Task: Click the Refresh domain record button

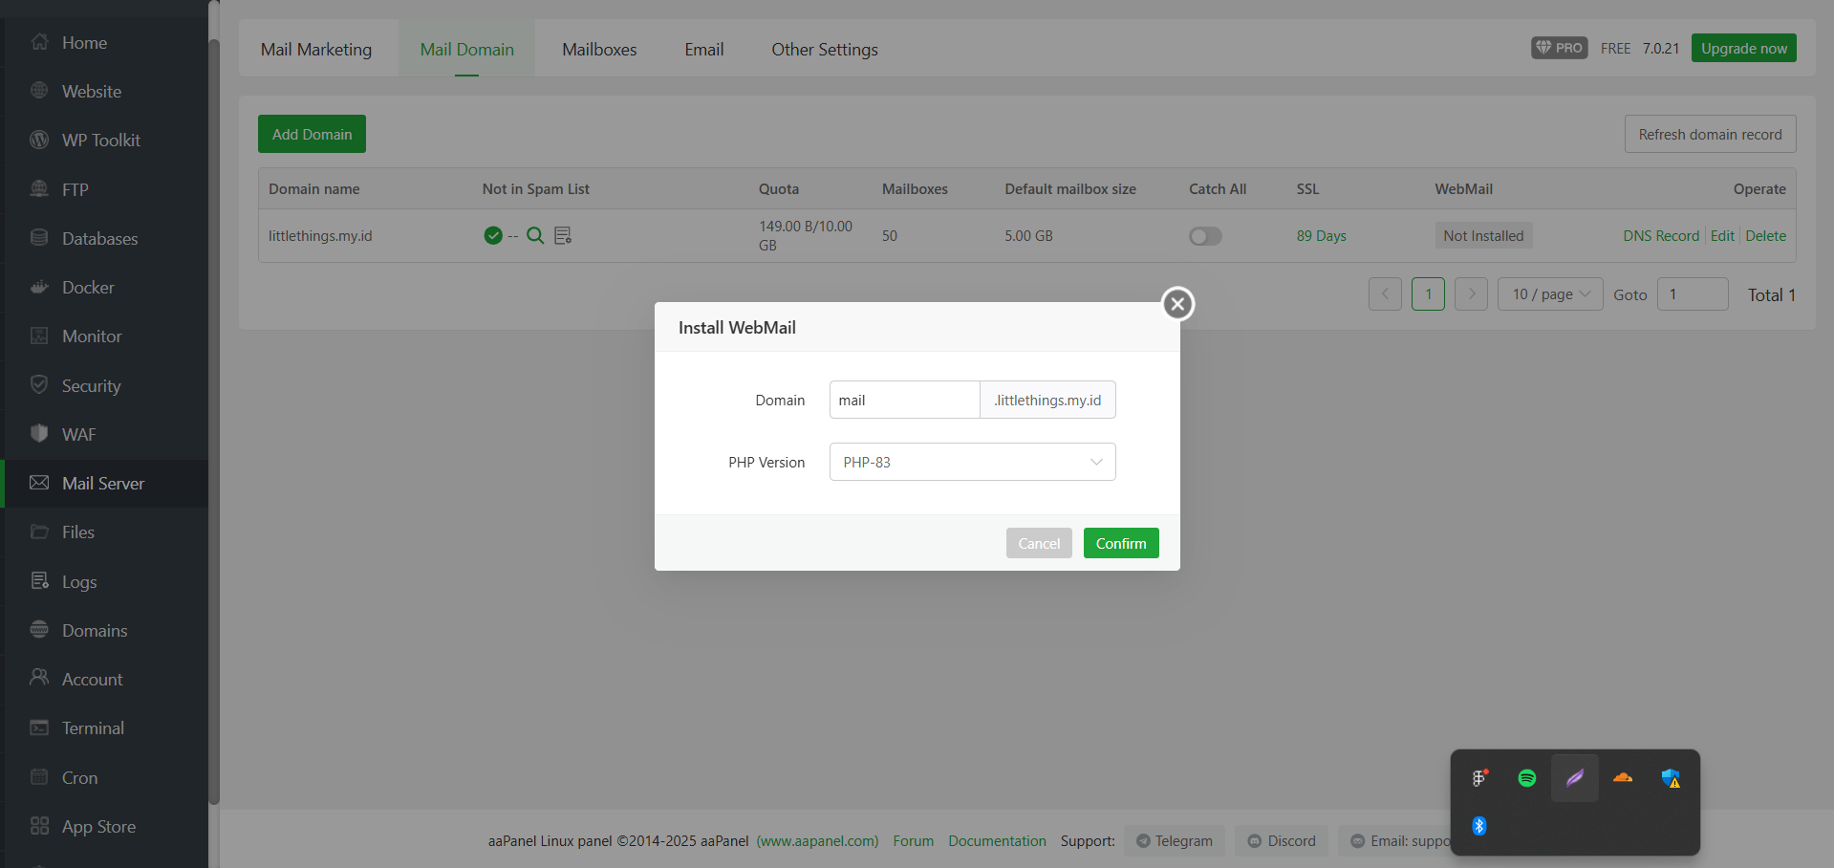Action: click(1710, 134)
